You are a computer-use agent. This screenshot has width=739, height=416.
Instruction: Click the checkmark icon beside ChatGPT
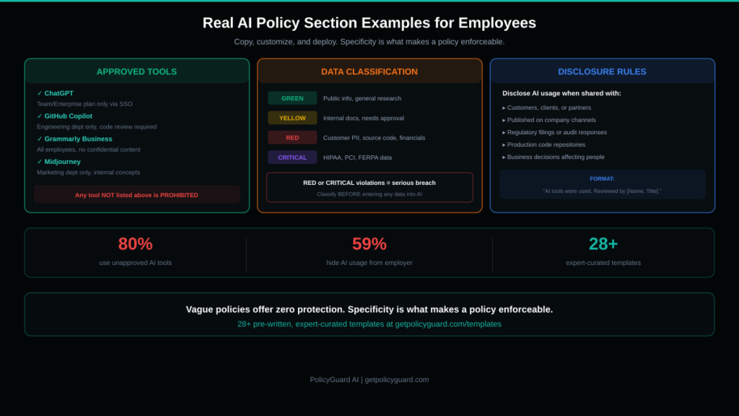point(38,93)
